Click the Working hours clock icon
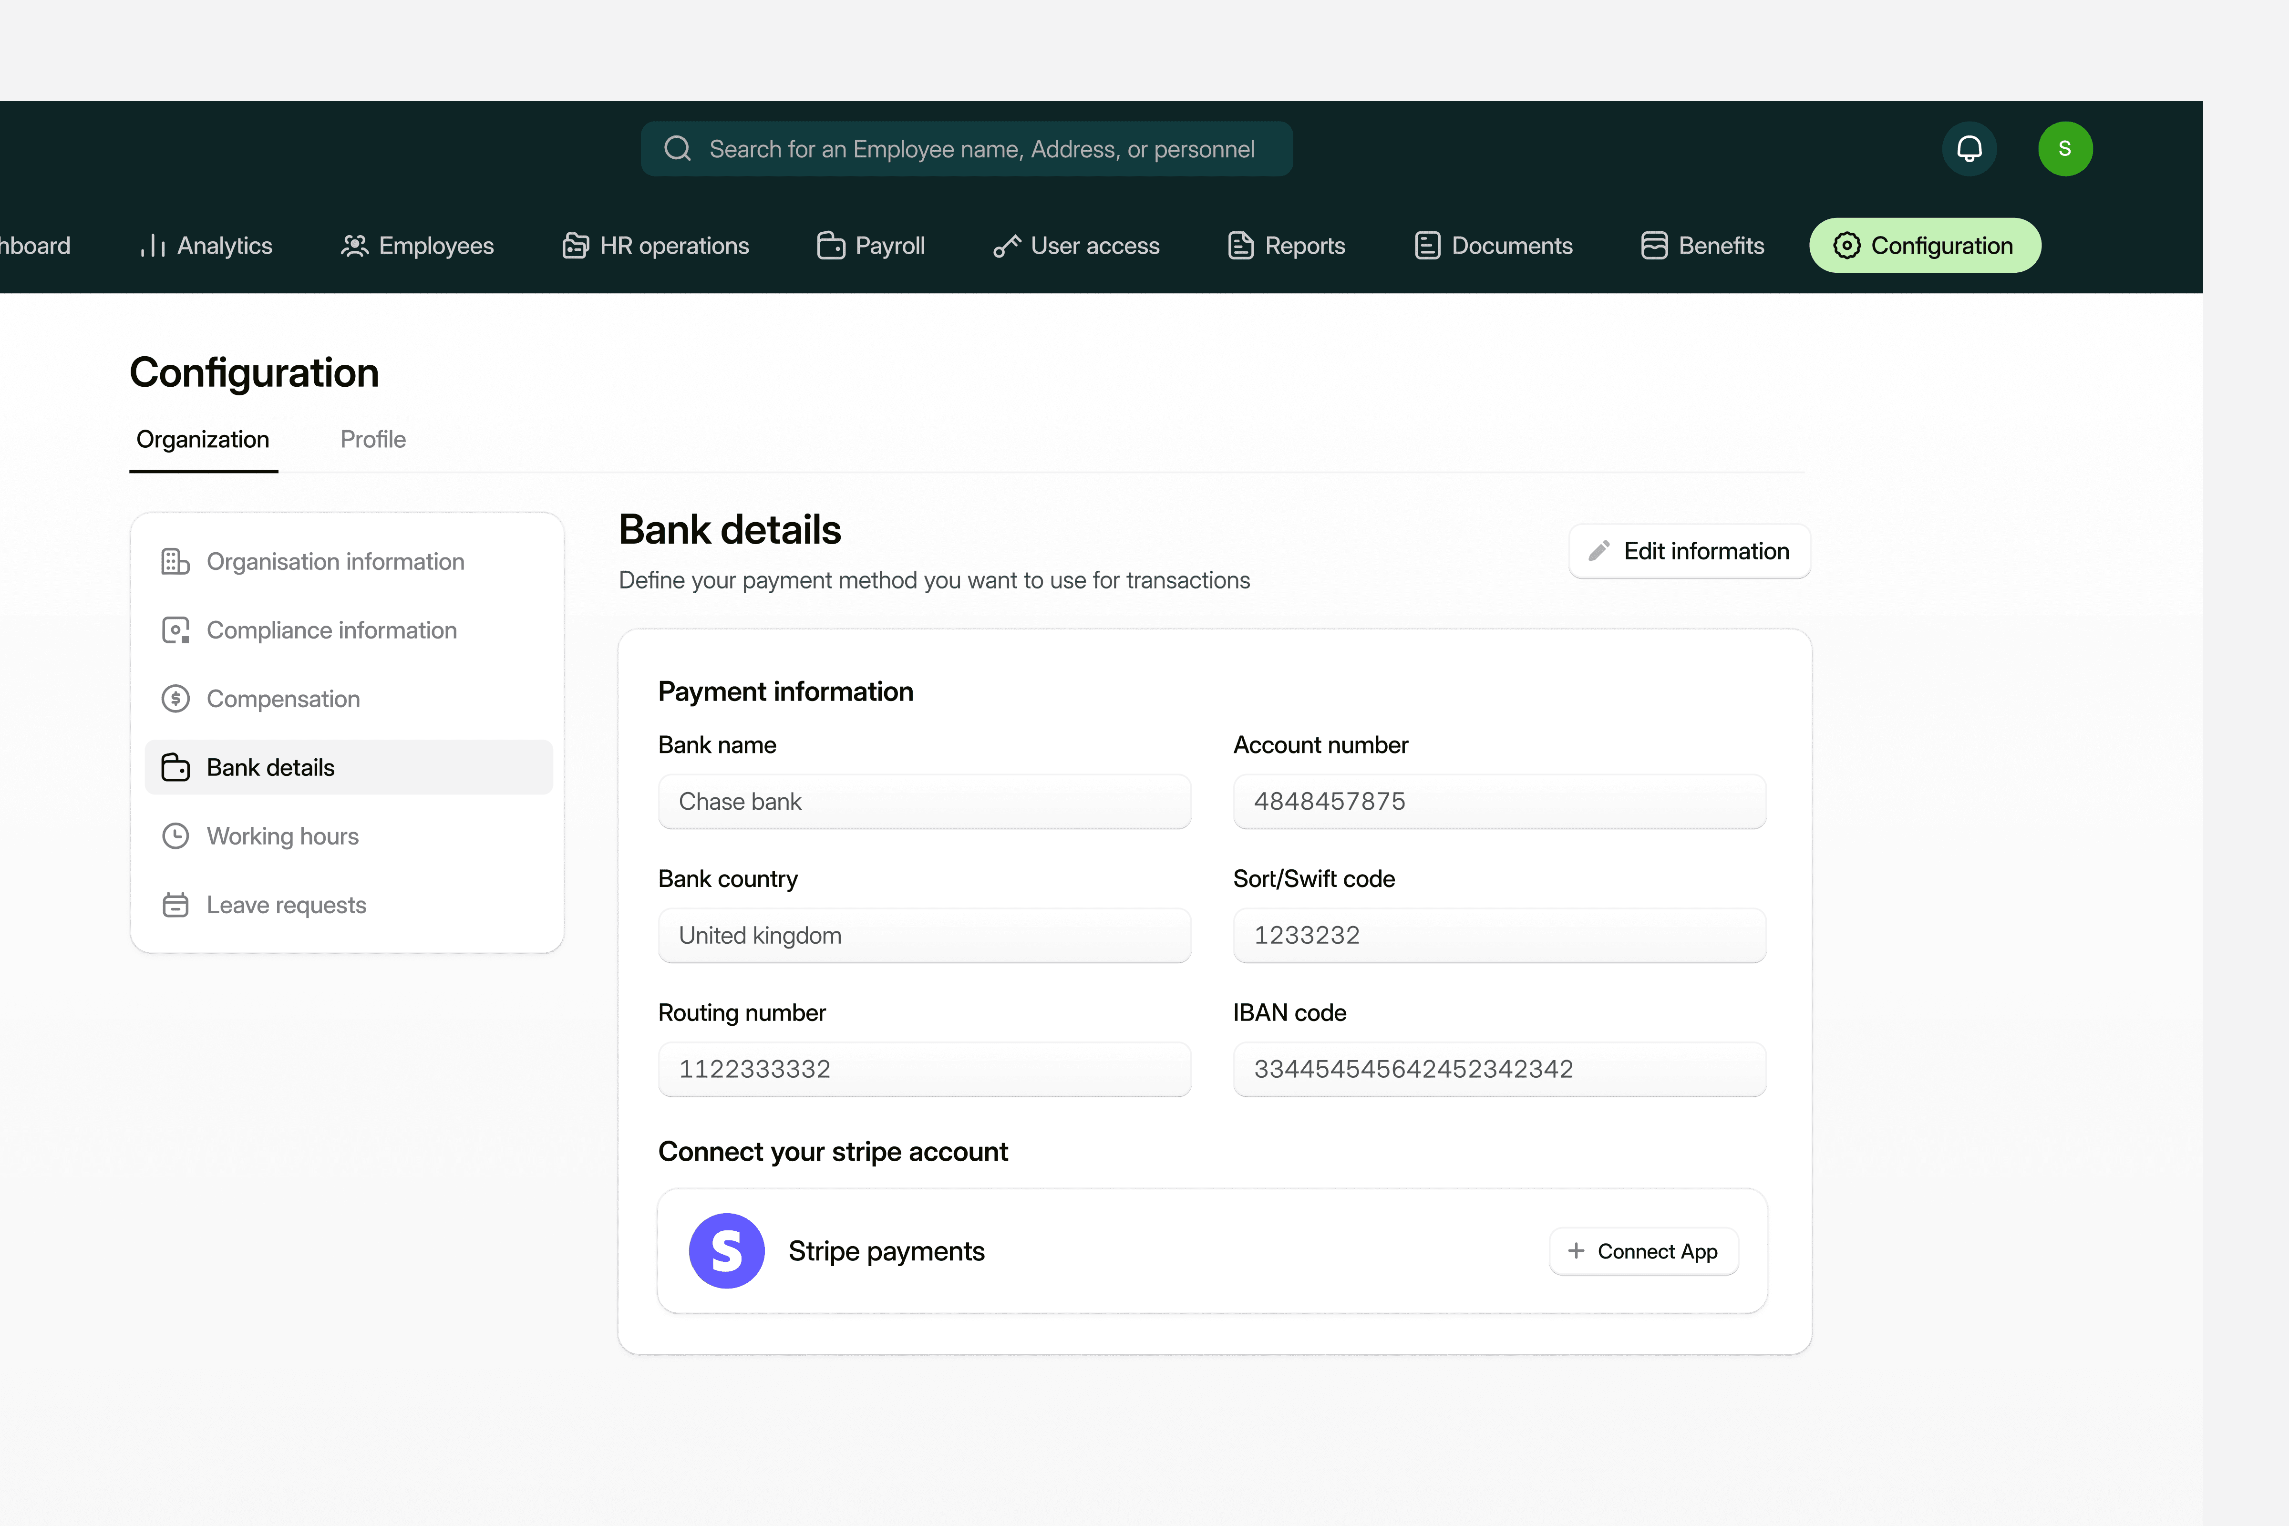The height and width of the screenshot is (1526, 2289). point(175,836)
